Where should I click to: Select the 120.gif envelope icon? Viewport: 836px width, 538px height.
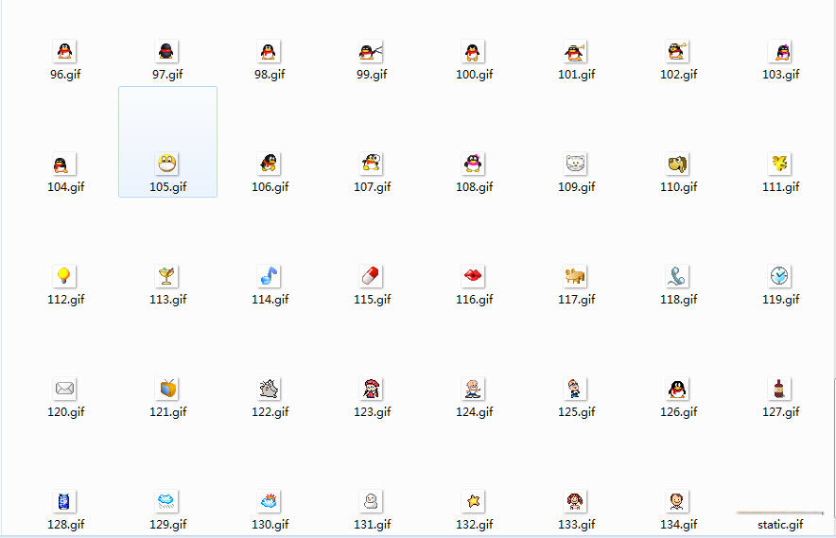point(64,389)
